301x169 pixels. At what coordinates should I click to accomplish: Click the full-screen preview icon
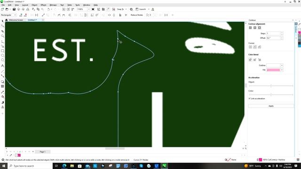click(x=93, y=9)
